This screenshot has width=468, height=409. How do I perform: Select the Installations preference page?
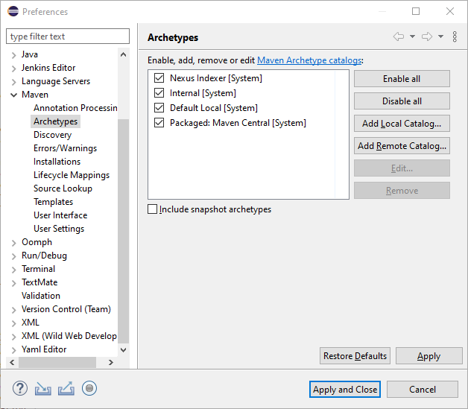(x=57, y=162)
